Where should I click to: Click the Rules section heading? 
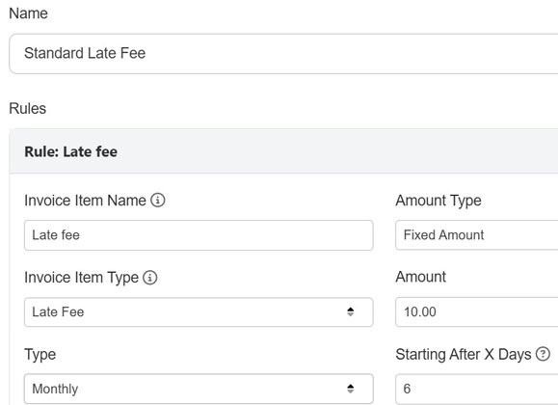pyautogui.click(x=27, y=108)
